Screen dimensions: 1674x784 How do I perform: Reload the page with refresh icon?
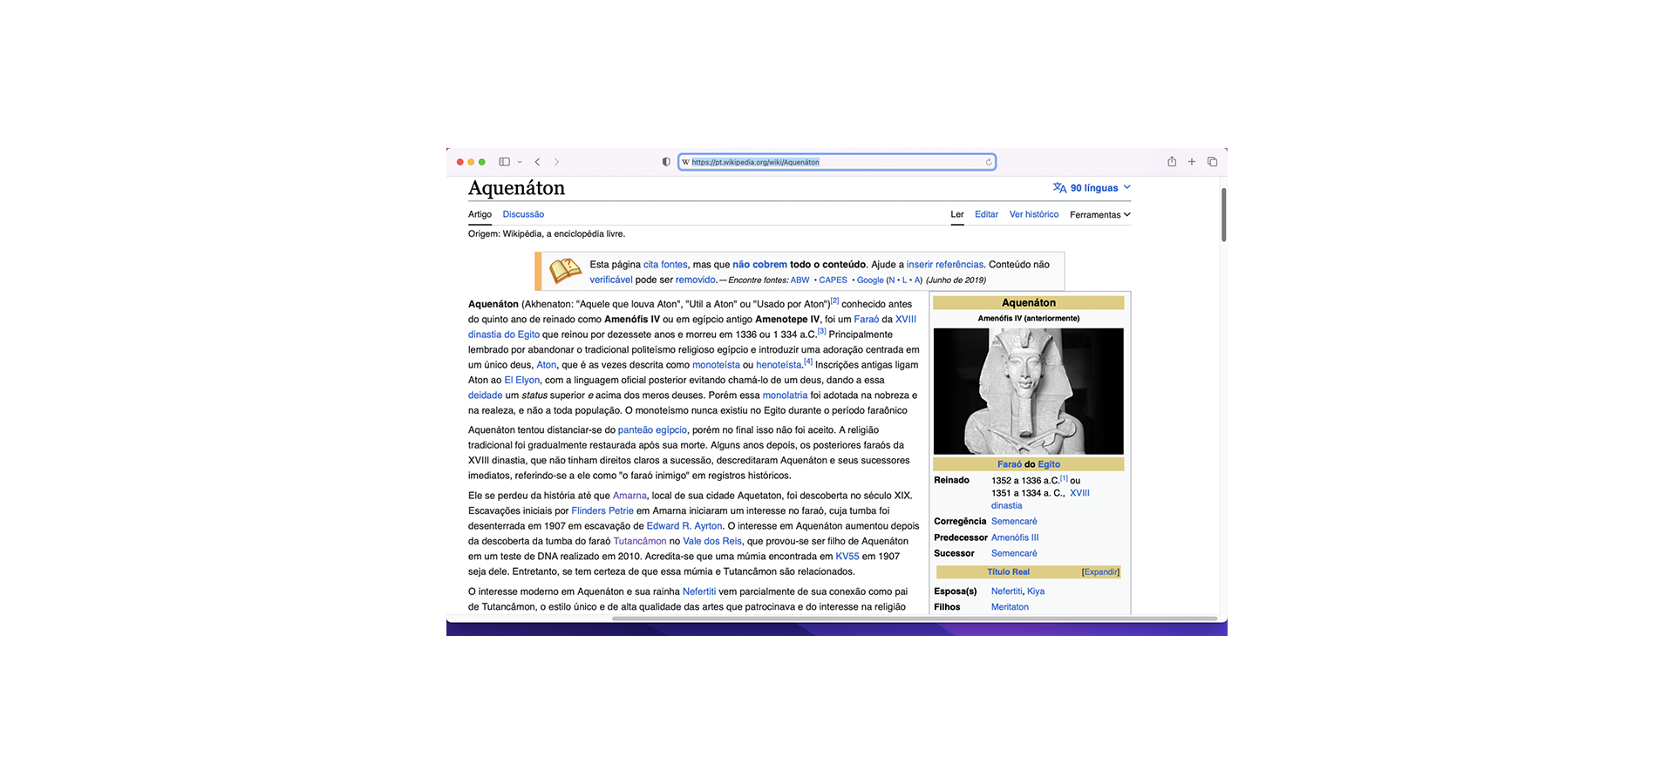tap(989, 162)
